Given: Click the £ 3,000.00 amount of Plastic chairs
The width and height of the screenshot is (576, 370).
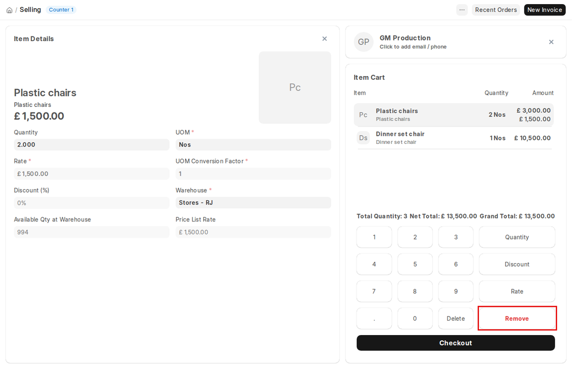Looking at the screenshot, I should (534, 110).
